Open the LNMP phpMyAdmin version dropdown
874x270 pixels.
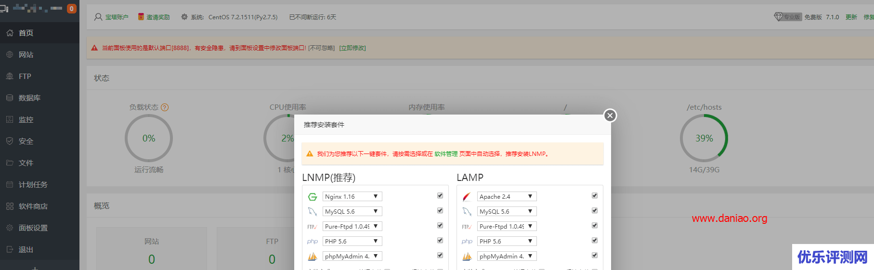352,256
